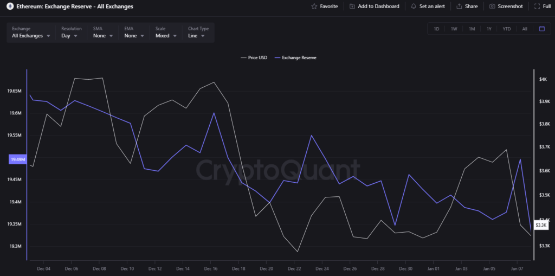Click the Jan 07 x-axis date label

517,268
